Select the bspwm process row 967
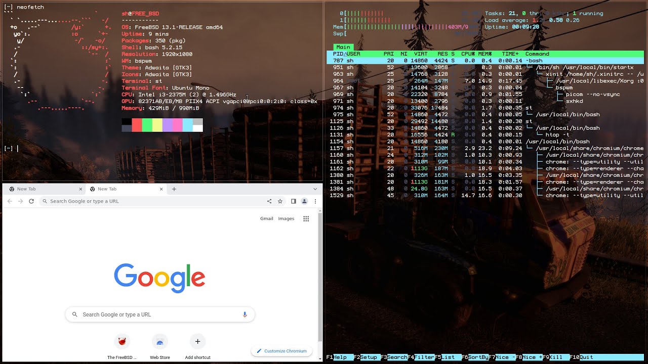This screenshot has height=364, width=648. point(485,87)
